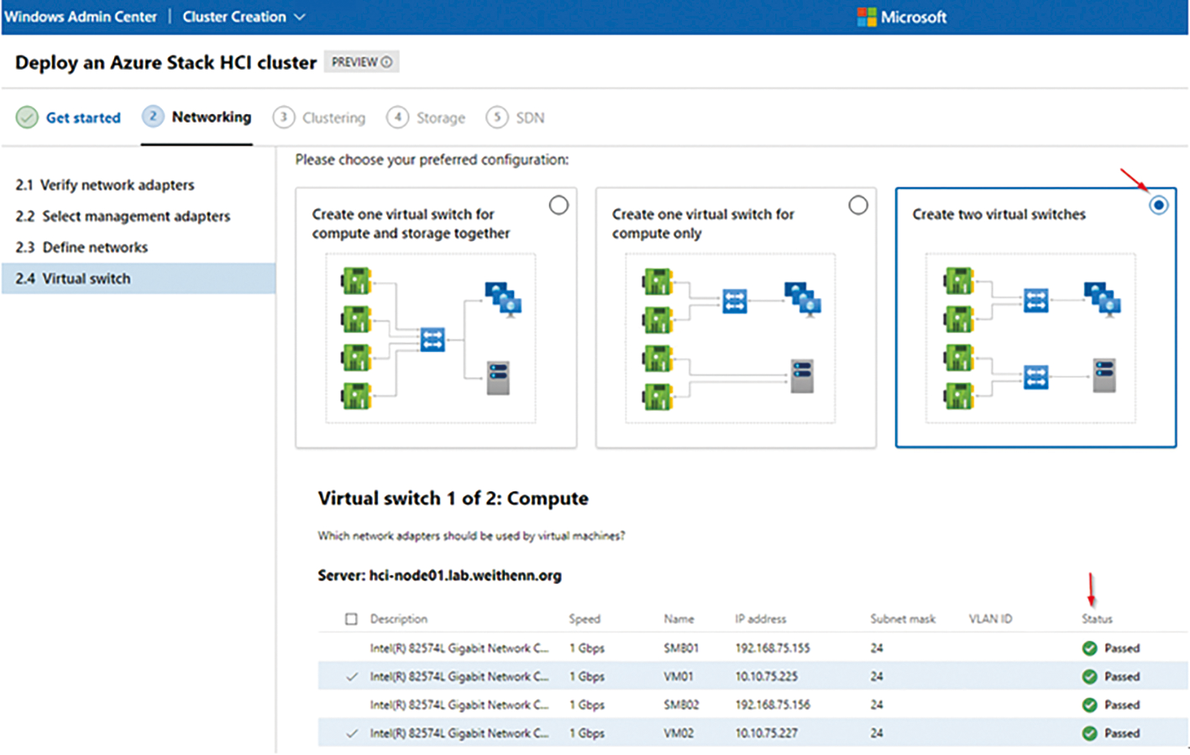
Task: Sort by Speed column header
Action: 585,619
